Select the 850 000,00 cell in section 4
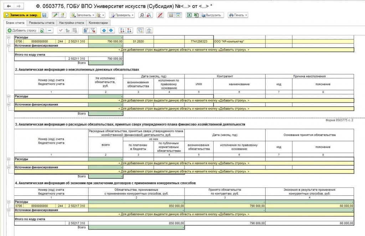The image size is (365, 236). pyautogui.click(x=136, y=206)
